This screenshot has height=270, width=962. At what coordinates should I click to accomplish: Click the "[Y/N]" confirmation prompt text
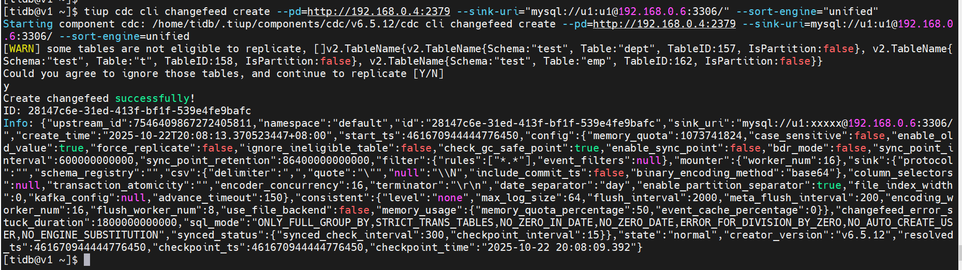pos(428,73)
